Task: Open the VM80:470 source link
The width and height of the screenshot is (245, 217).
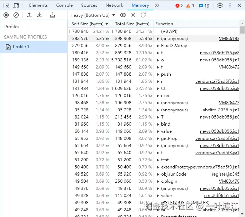Action: tap(229, 181)
